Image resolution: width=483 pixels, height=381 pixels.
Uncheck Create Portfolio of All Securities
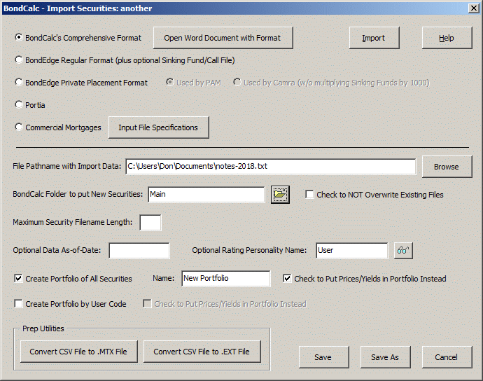point(18,279)
